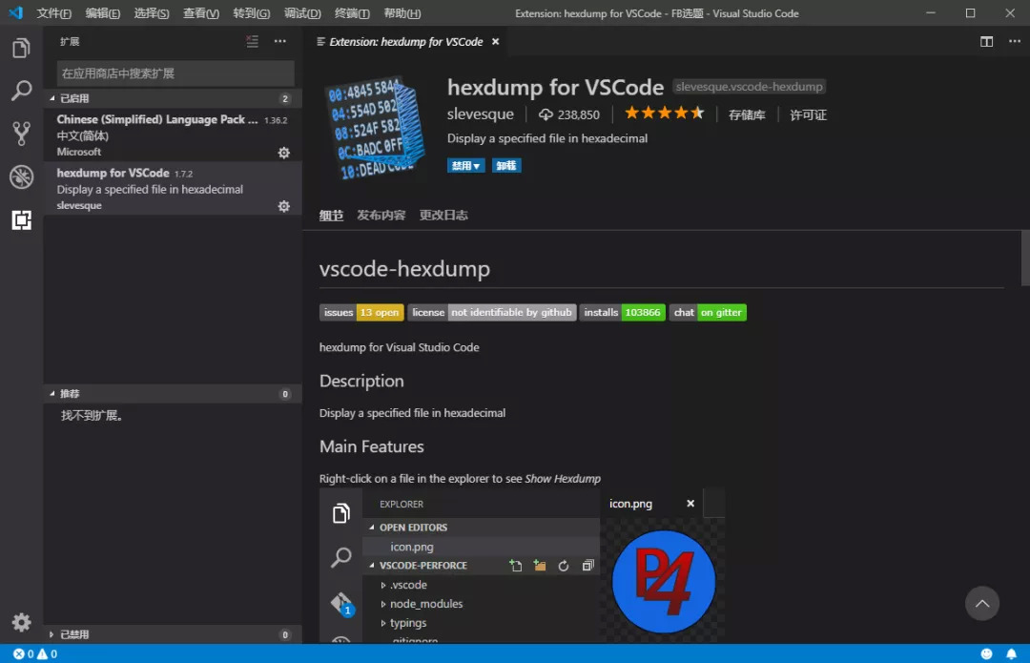Switch to the 细节 details tab
1030x663 pixels.
pos(331,216)
